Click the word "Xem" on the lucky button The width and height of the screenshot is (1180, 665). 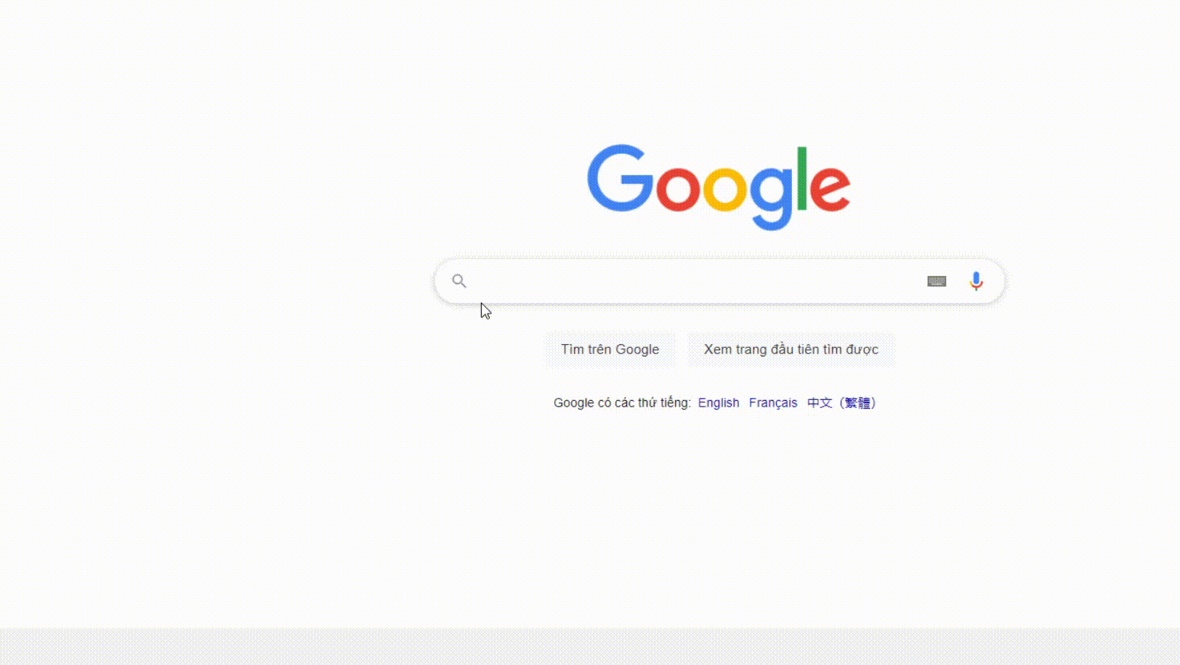718,349
